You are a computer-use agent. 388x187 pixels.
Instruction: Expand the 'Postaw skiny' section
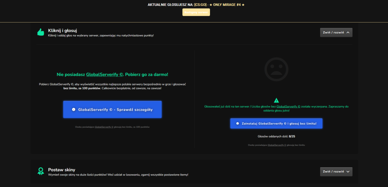pos(336,171)
